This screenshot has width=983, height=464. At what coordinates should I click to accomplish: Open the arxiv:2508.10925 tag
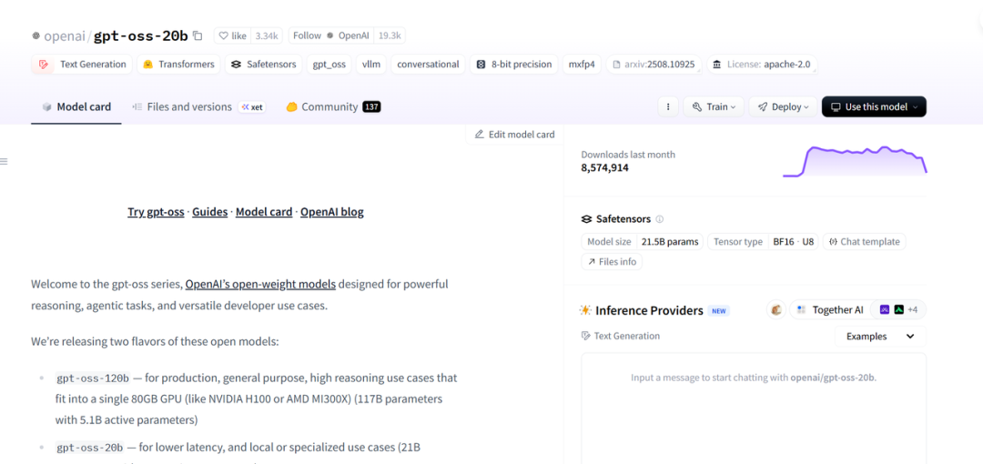(654, 64)
